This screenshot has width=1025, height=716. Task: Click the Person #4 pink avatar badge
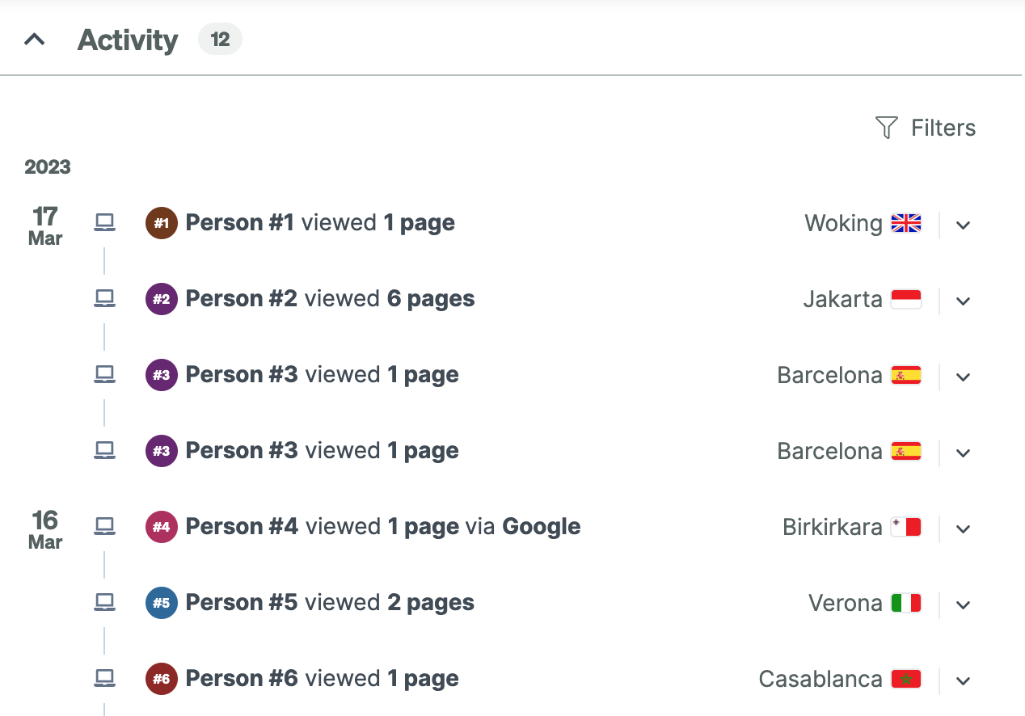pos(162,527)
